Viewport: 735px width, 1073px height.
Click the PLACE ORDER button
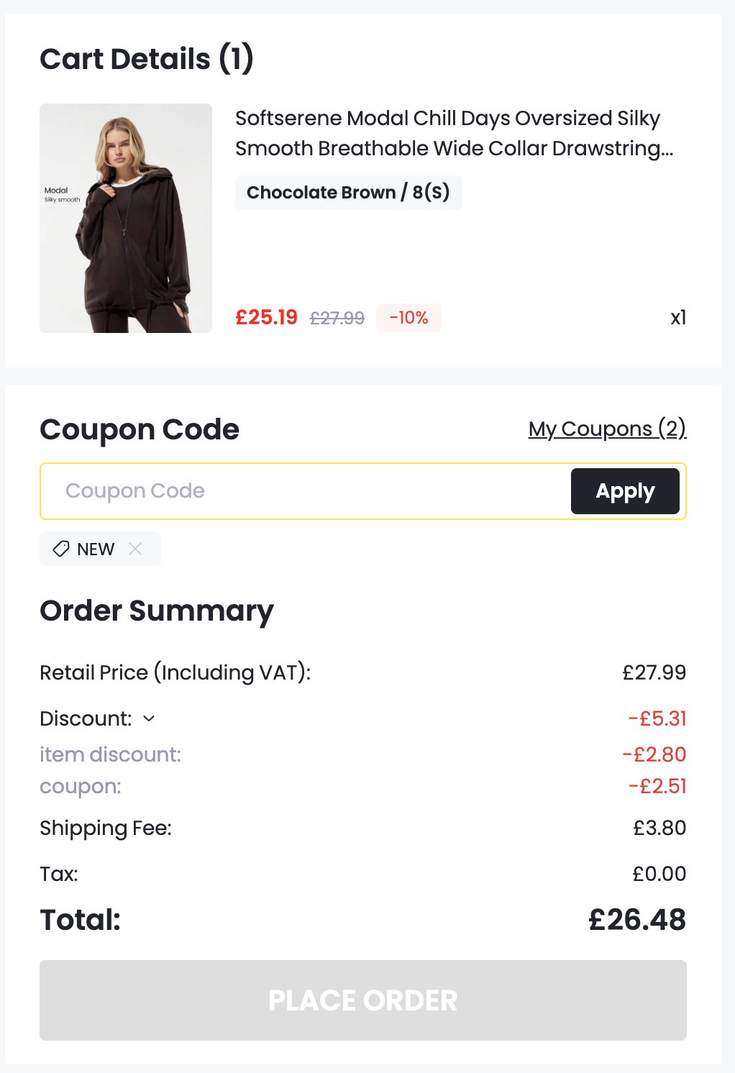(x=363, y=1000)
